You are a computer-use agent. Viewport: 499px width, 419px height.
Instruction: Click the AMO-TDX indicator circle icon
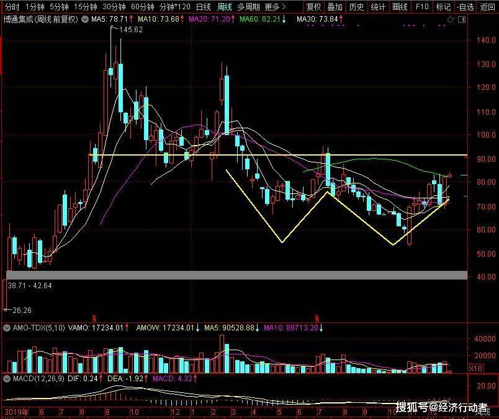[7, 327]
